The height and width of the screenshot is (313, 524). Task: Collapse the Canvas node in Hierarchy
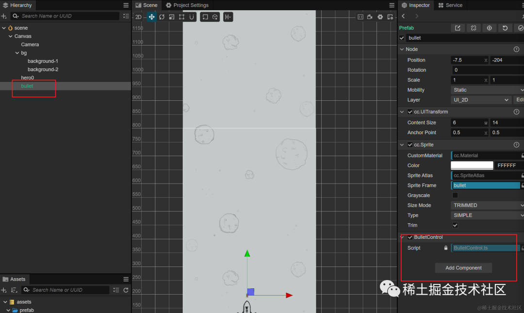click(11, 36)
